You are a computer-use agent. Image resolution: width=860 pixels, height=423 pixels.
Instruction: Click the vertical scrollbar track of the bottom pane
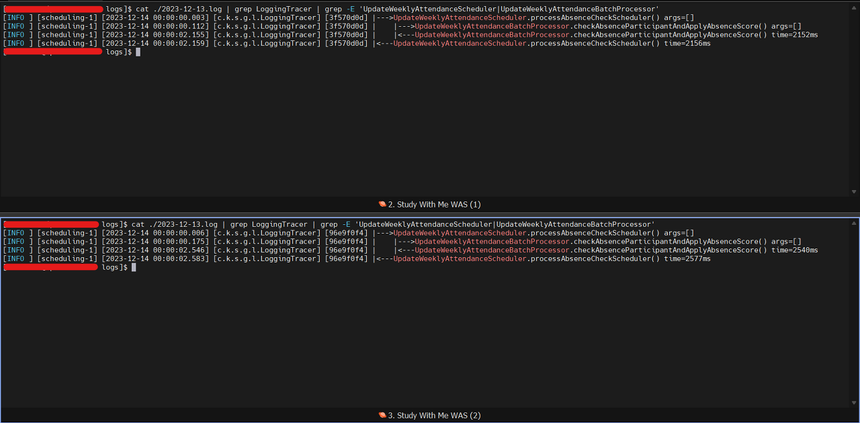[x=854, y=312]
